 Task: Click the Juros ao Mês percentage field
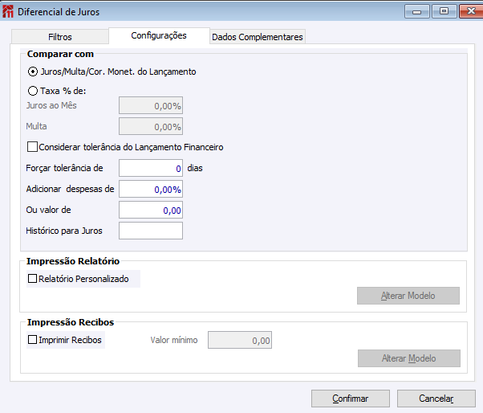(151, 106)
